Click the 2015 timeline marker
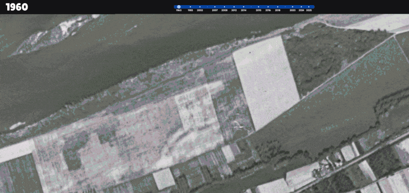This screenshot has height=193, width=409. 259,7
